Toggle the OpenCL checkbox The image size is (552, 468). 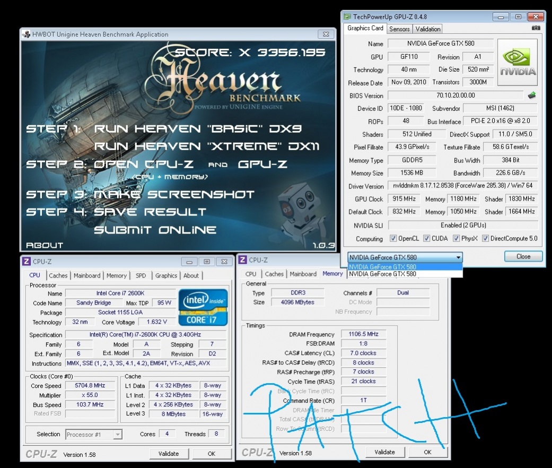pos(393,239)
